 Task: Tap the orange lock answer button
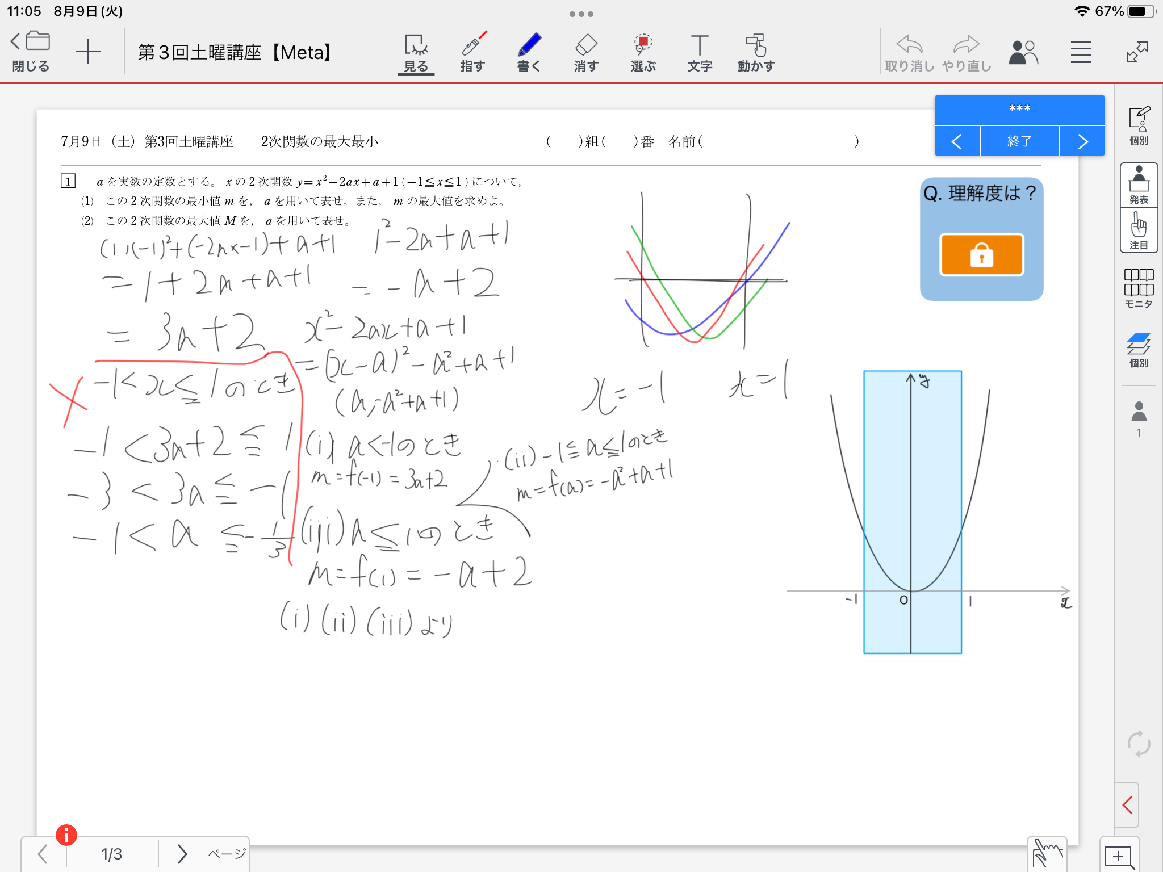click(x=981, y=255)
